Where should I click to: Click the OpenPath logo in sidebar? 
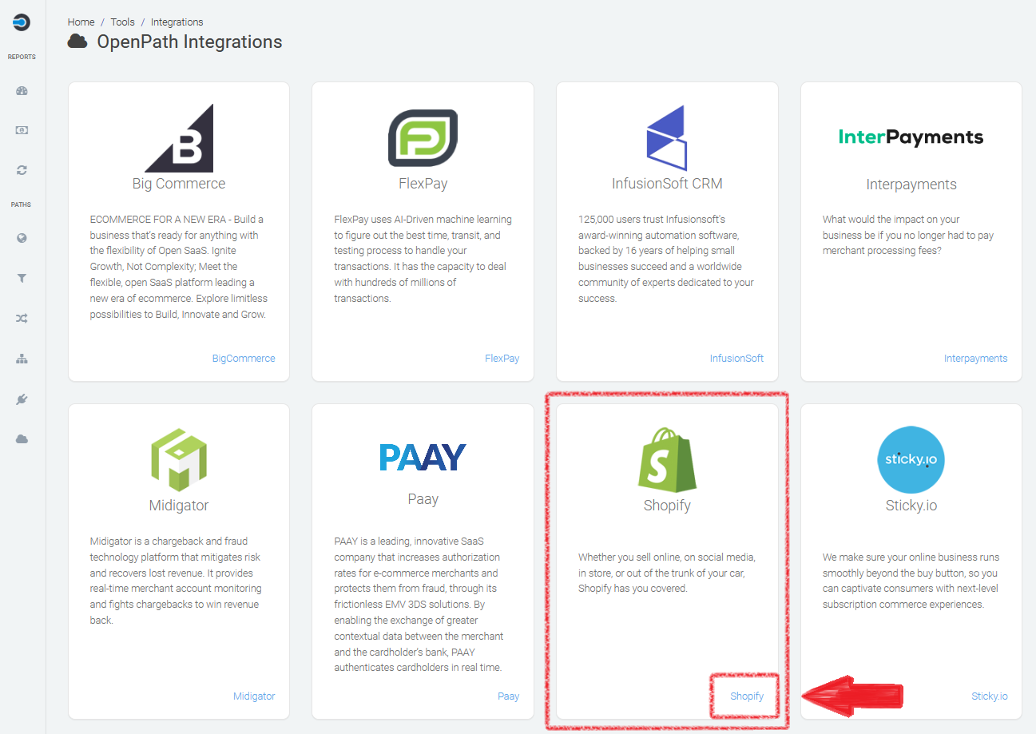click(x=22, y=22)
